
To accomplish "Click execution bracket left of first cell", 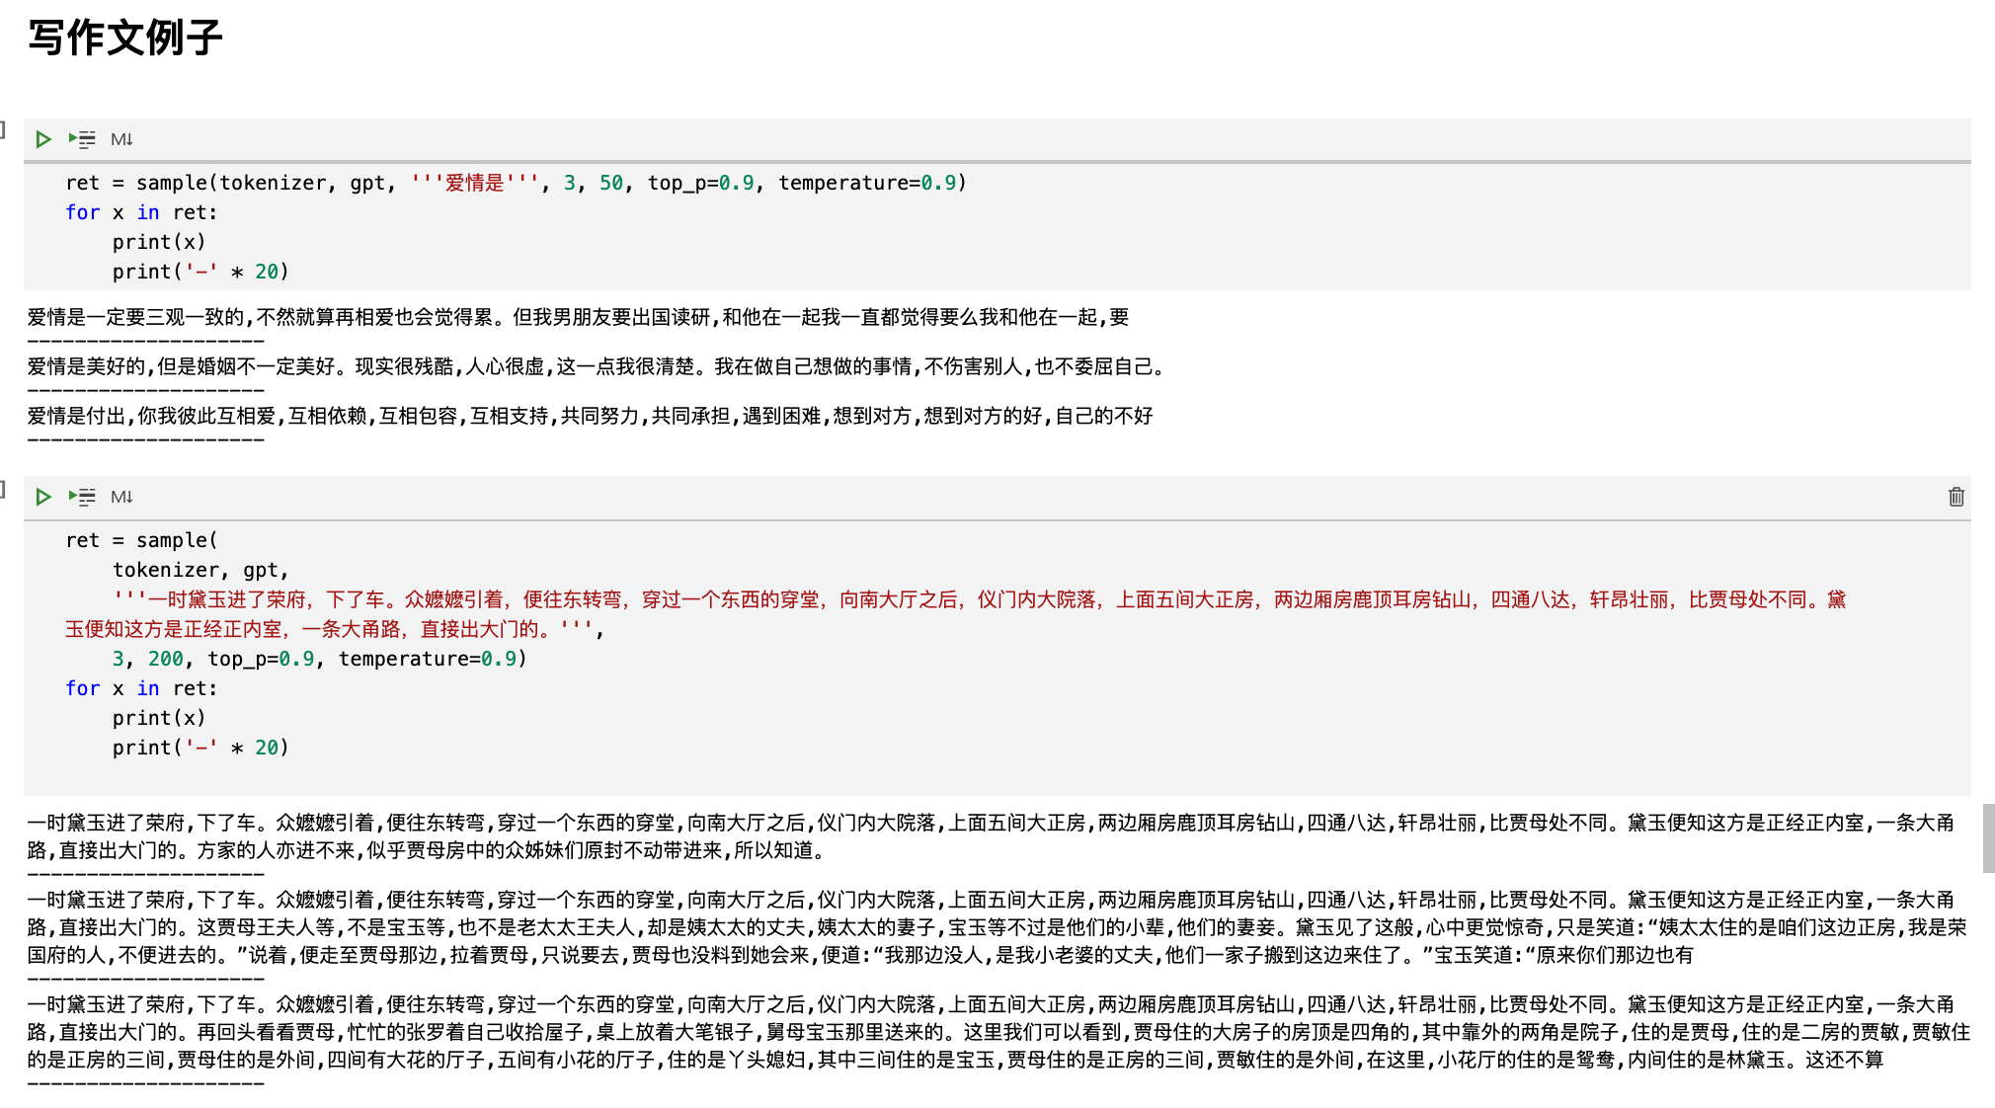I will [x=4, y=129].
